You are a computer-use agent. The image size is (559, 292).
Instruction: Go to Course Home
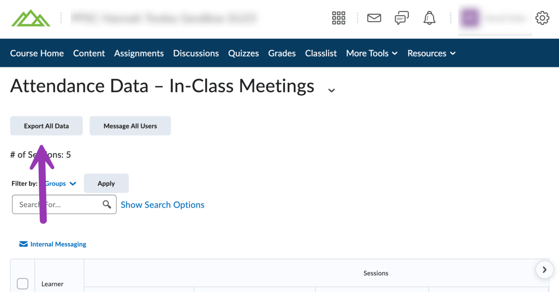coord(37,53)
